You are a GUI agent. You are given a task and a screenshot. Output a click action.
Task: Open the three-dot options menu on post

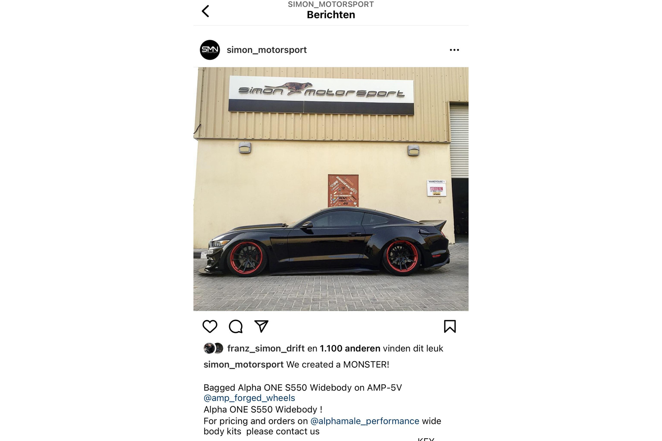(x=454, y=50)
